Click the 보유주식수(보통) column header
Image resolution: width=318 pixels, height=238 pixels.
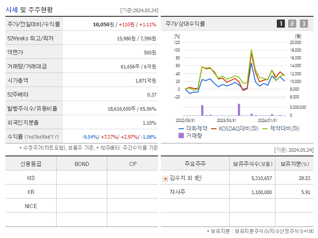click(252, 164)
